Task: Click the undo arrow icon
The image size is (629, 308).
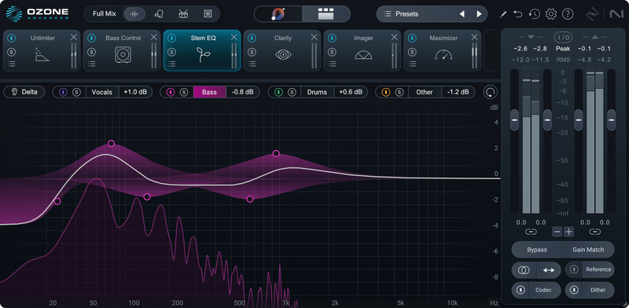Action: tap(518, 14)
